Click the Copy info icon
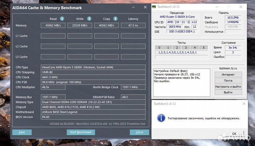255x146 pixels. (x=115, y=19)
